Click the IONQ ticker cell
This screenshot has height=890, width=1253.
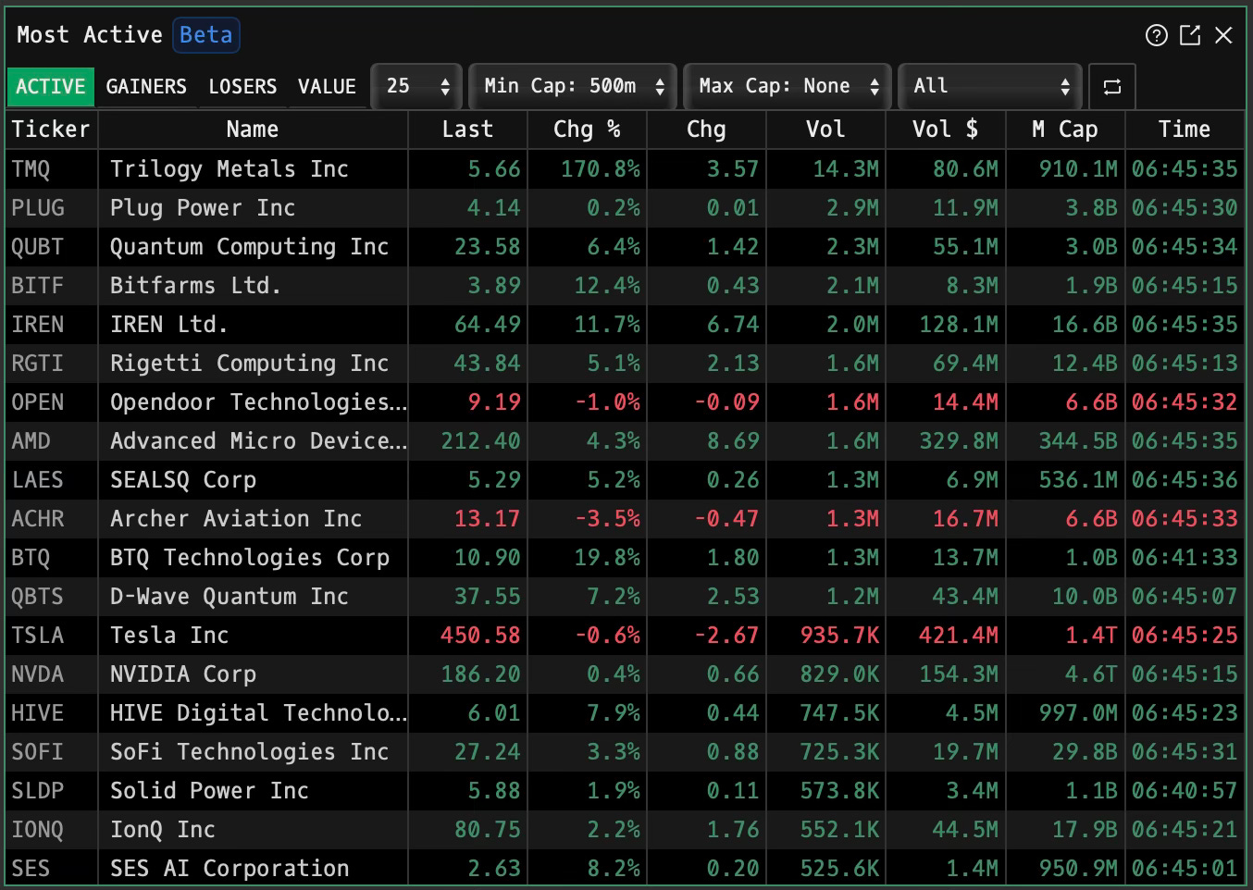(51, 830)
